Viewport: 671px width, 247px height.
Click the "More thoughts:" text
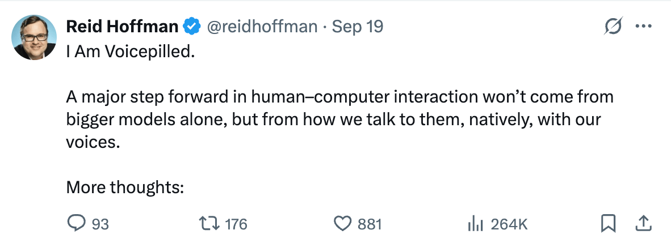coord(125,186)
